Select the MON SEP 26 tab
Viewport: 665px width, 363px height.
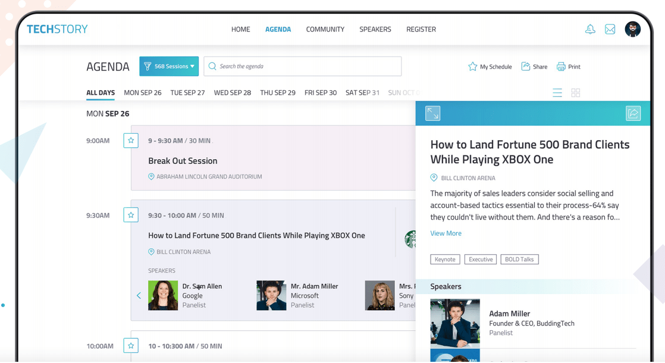point(143,92)
